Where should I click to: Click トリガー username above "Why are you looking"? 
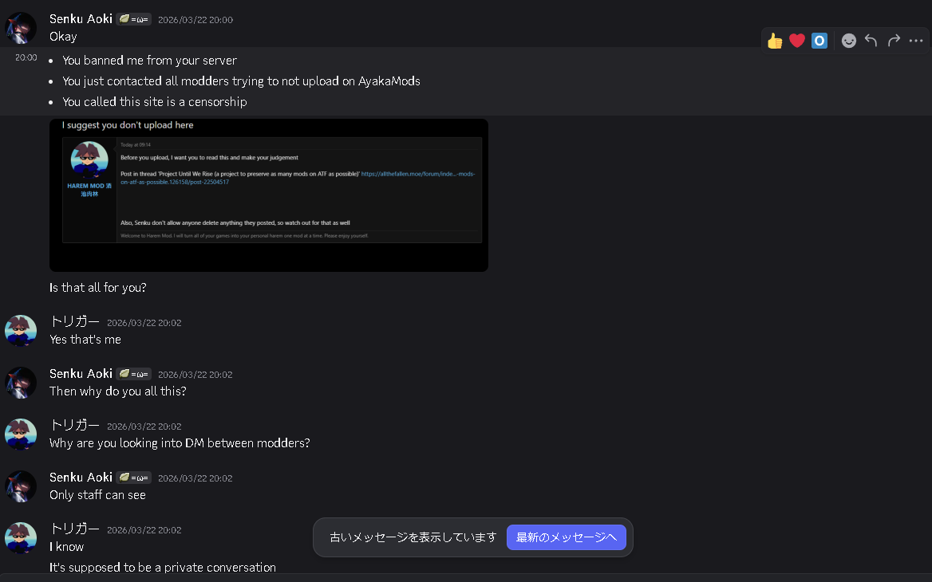click(75, 425)
